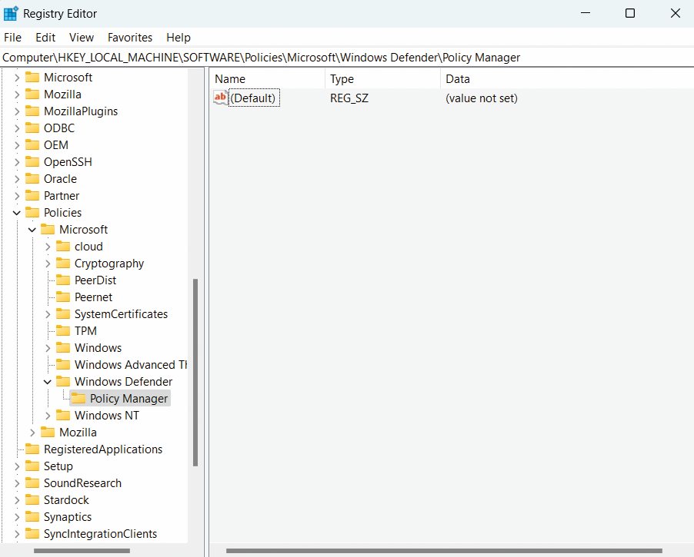Select the Policy Manager folder icon
Image resolution: width=694 pixels, height=557 pixels.
coord(78,398)
